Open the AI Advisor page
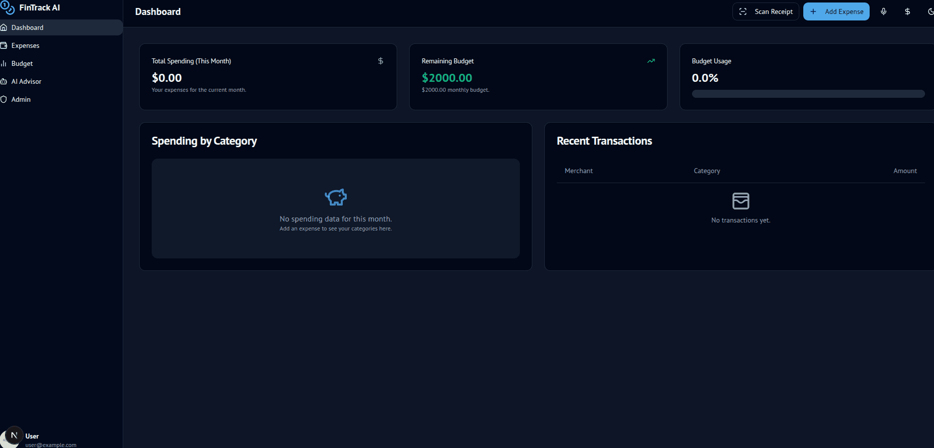 [x=61, y=81]
